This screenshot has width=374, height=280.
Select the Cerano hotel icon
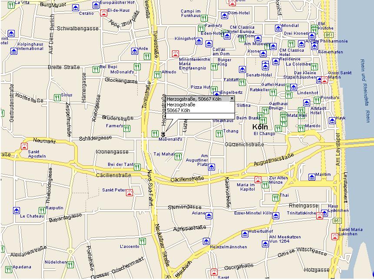tap(76, 8)
